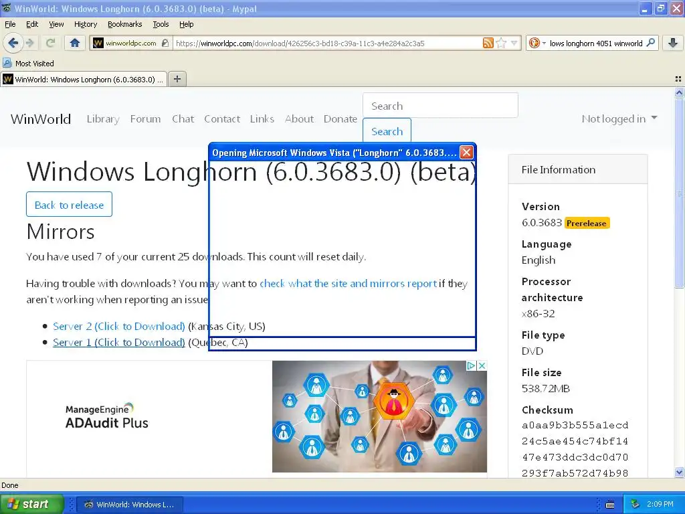
Task: Click the page scrollbar down arrow
Action: point(679,472)
